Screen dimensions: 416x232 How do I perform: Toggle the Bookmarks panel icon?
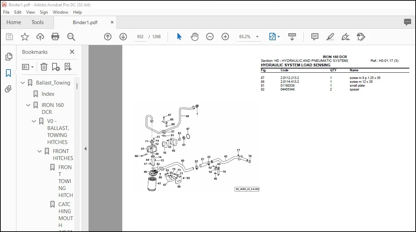pyautogui.click(x=8, y=73)
